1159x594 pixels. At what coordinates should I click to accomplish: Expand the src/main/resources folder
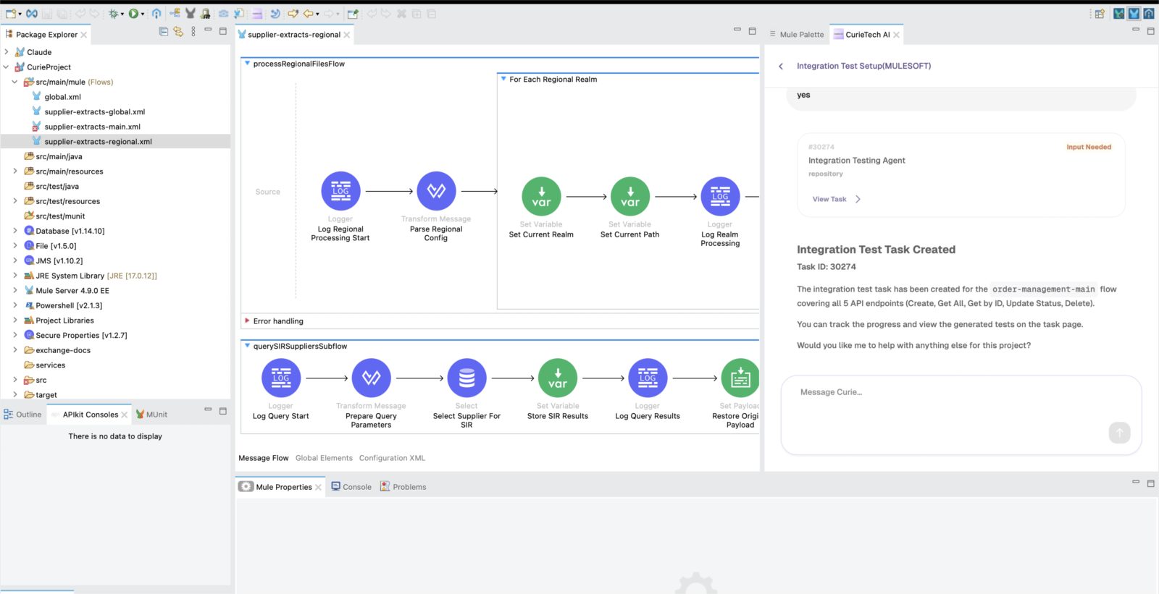(15, 171)
